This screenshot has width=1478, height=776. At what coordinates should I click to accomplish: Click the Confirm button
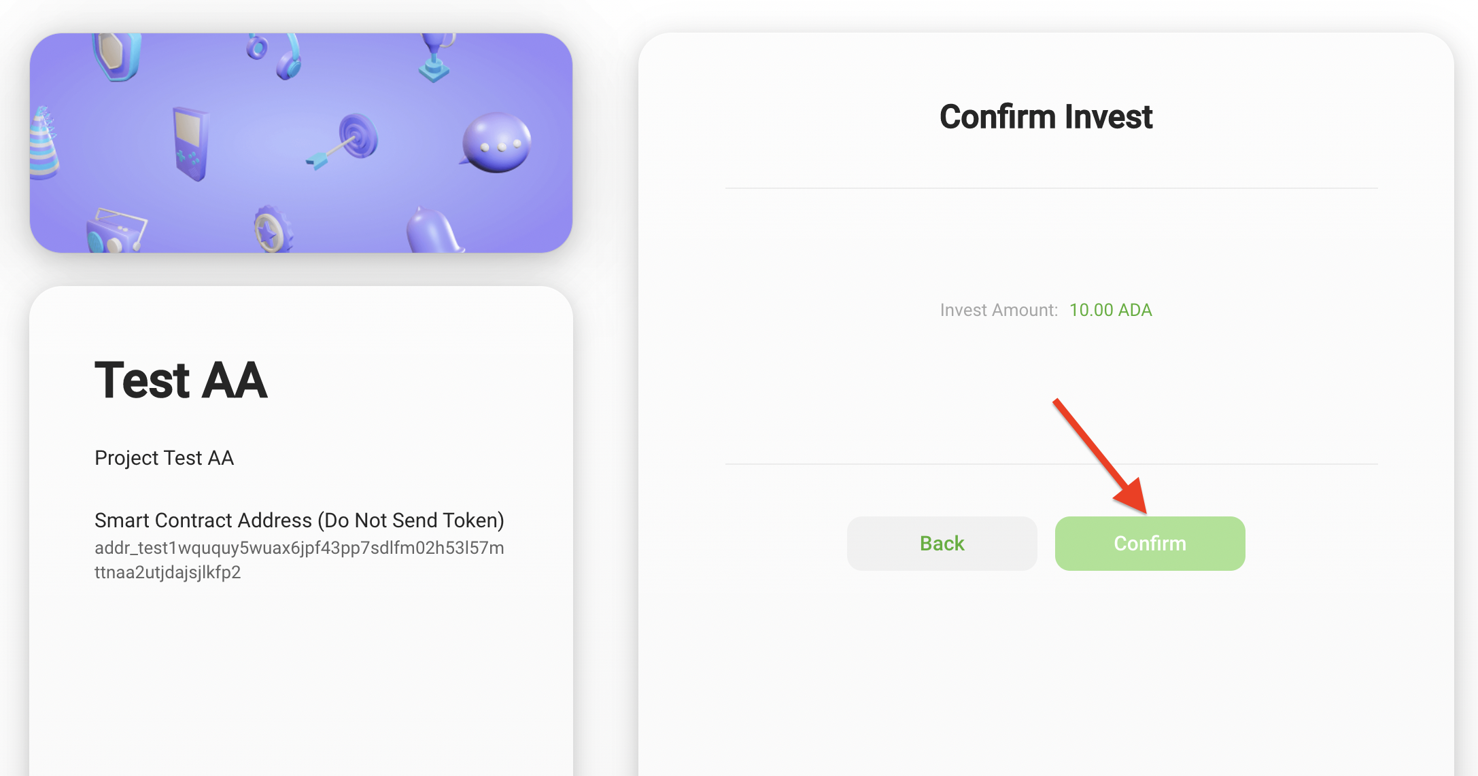1150,544
